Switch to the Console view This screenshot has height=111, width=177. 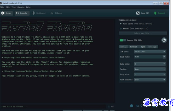(x=22, y=13)
